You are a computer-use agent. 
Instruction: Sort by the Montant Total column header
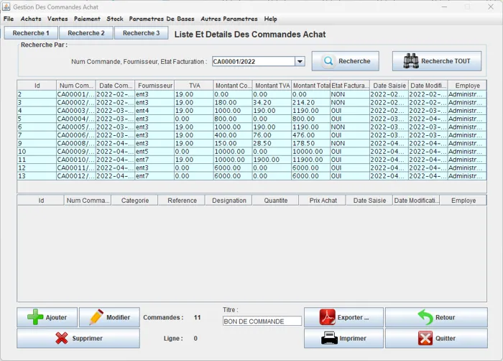(x=310, y=86)
